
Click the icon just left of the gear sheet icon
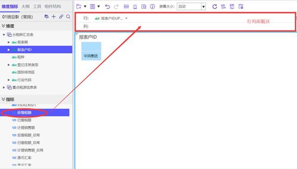point(232,6)
